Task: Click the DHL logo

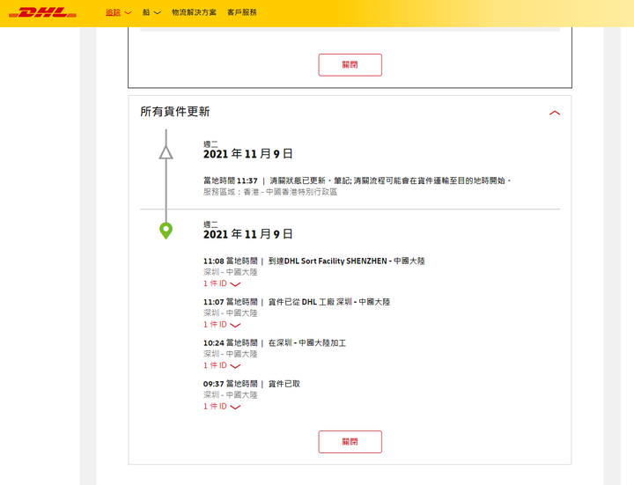Action: click(x=42, y=12)
